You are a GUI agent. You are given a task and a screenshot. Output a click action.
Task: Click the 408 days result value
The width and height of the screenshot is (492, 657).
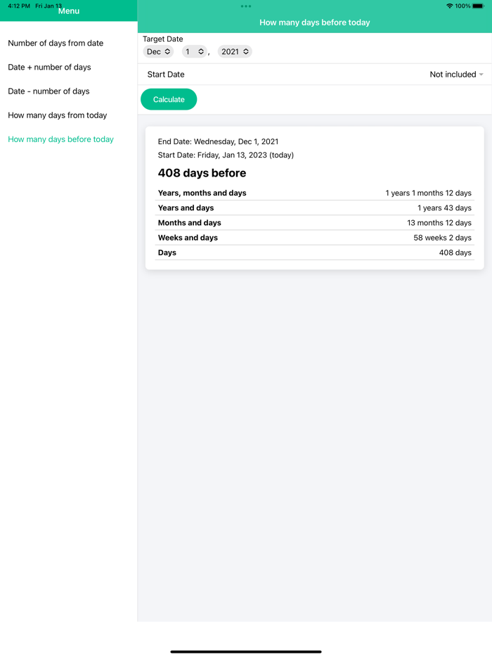(x=455, y=253)
